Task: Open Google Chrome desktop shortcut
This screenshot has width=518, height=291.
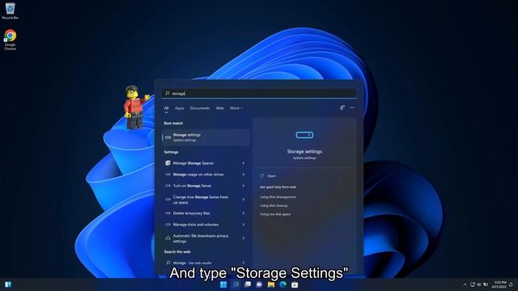Action: pyautogui.click(x=10, y=40)
